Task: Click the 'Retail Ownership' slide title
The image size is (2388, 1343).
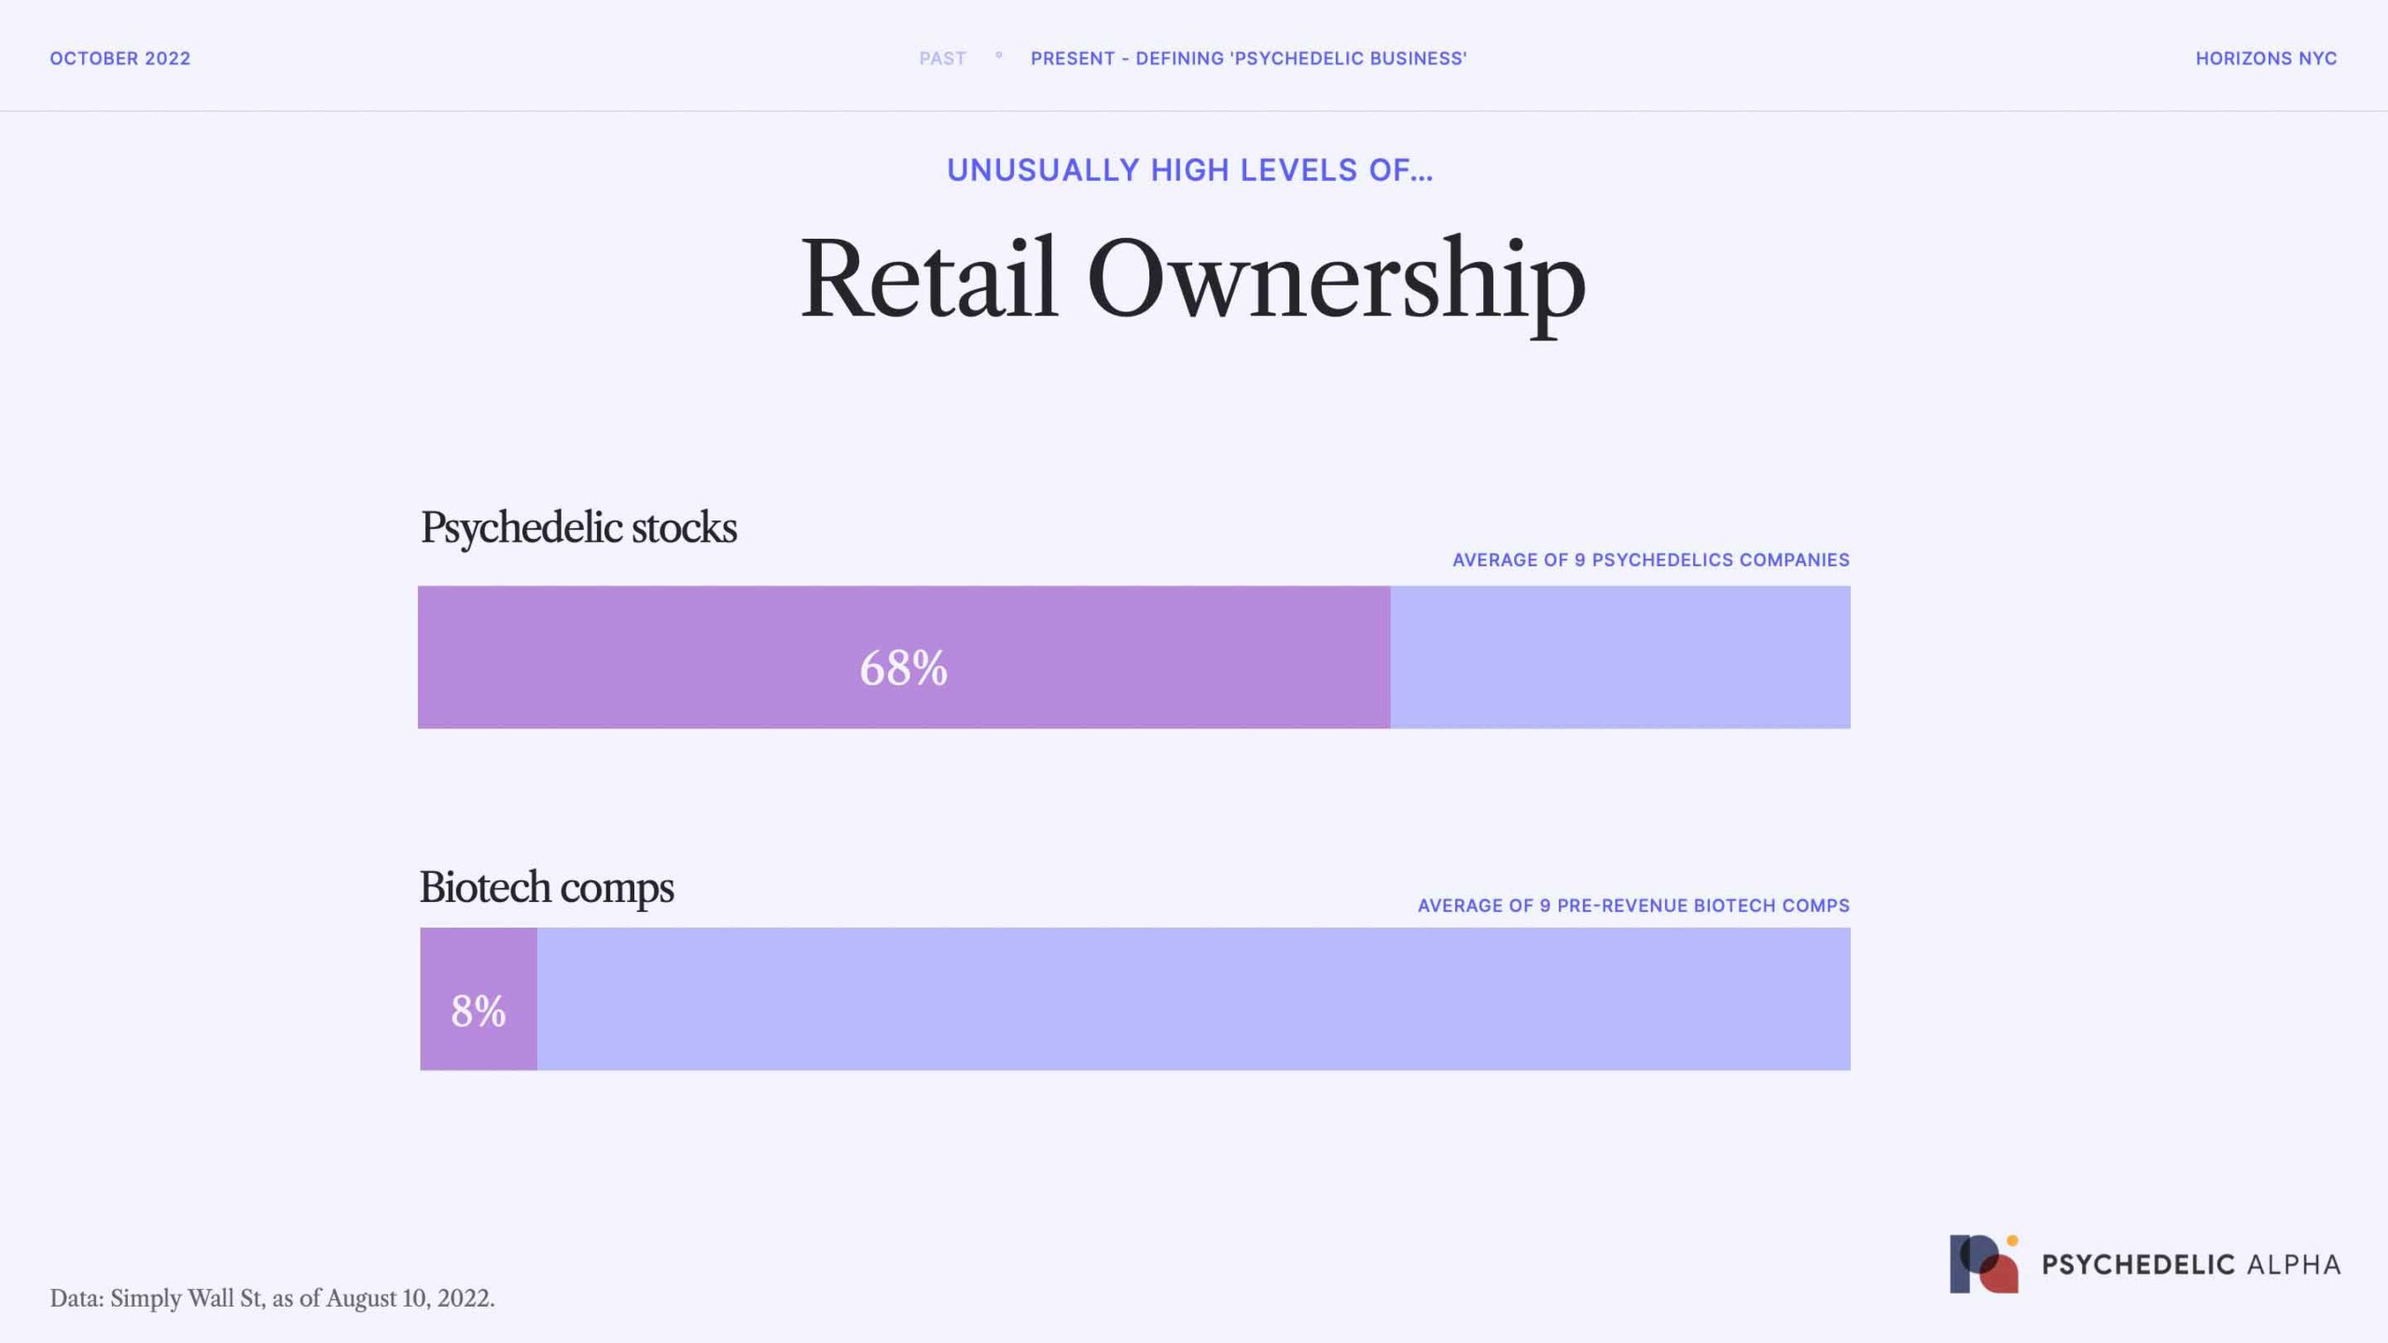Action: point(1193,280)
